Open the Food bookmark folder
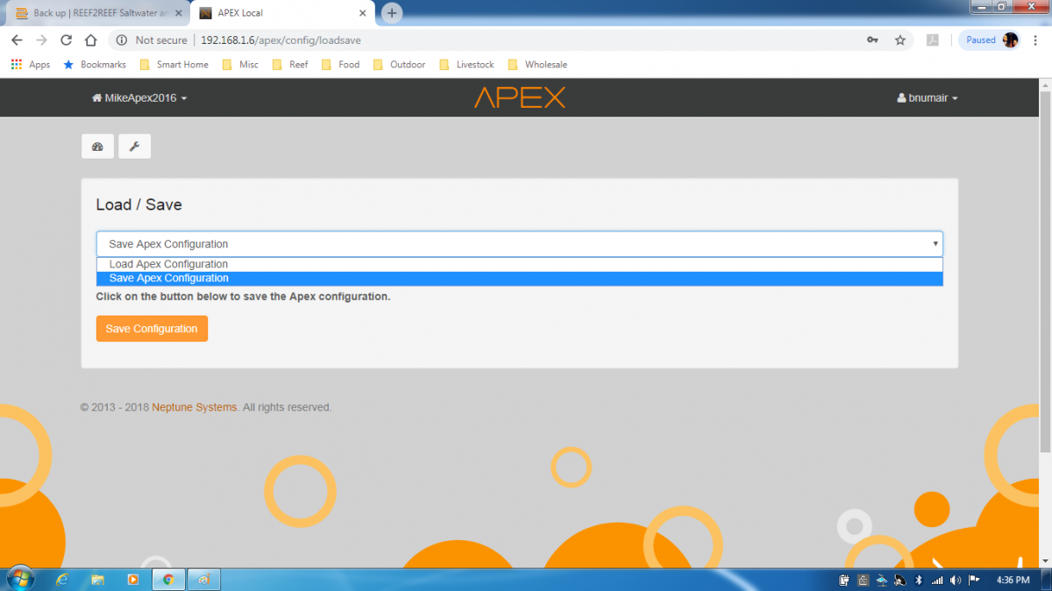This screenshot has width=1052, height=591. 340,65
